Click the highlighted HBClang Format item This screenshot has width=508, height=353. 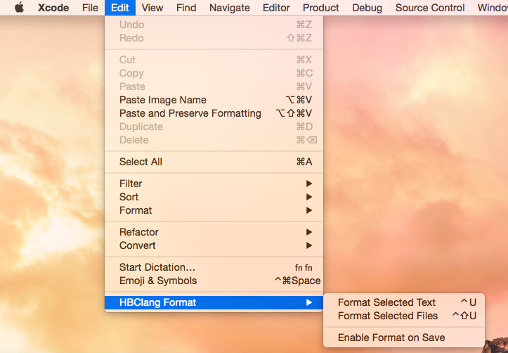(214, 302)
